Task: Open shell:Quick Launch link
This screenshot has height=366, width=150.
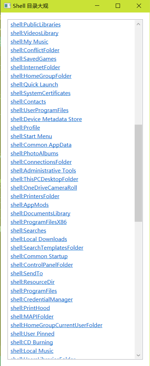Action: point(34,85)
